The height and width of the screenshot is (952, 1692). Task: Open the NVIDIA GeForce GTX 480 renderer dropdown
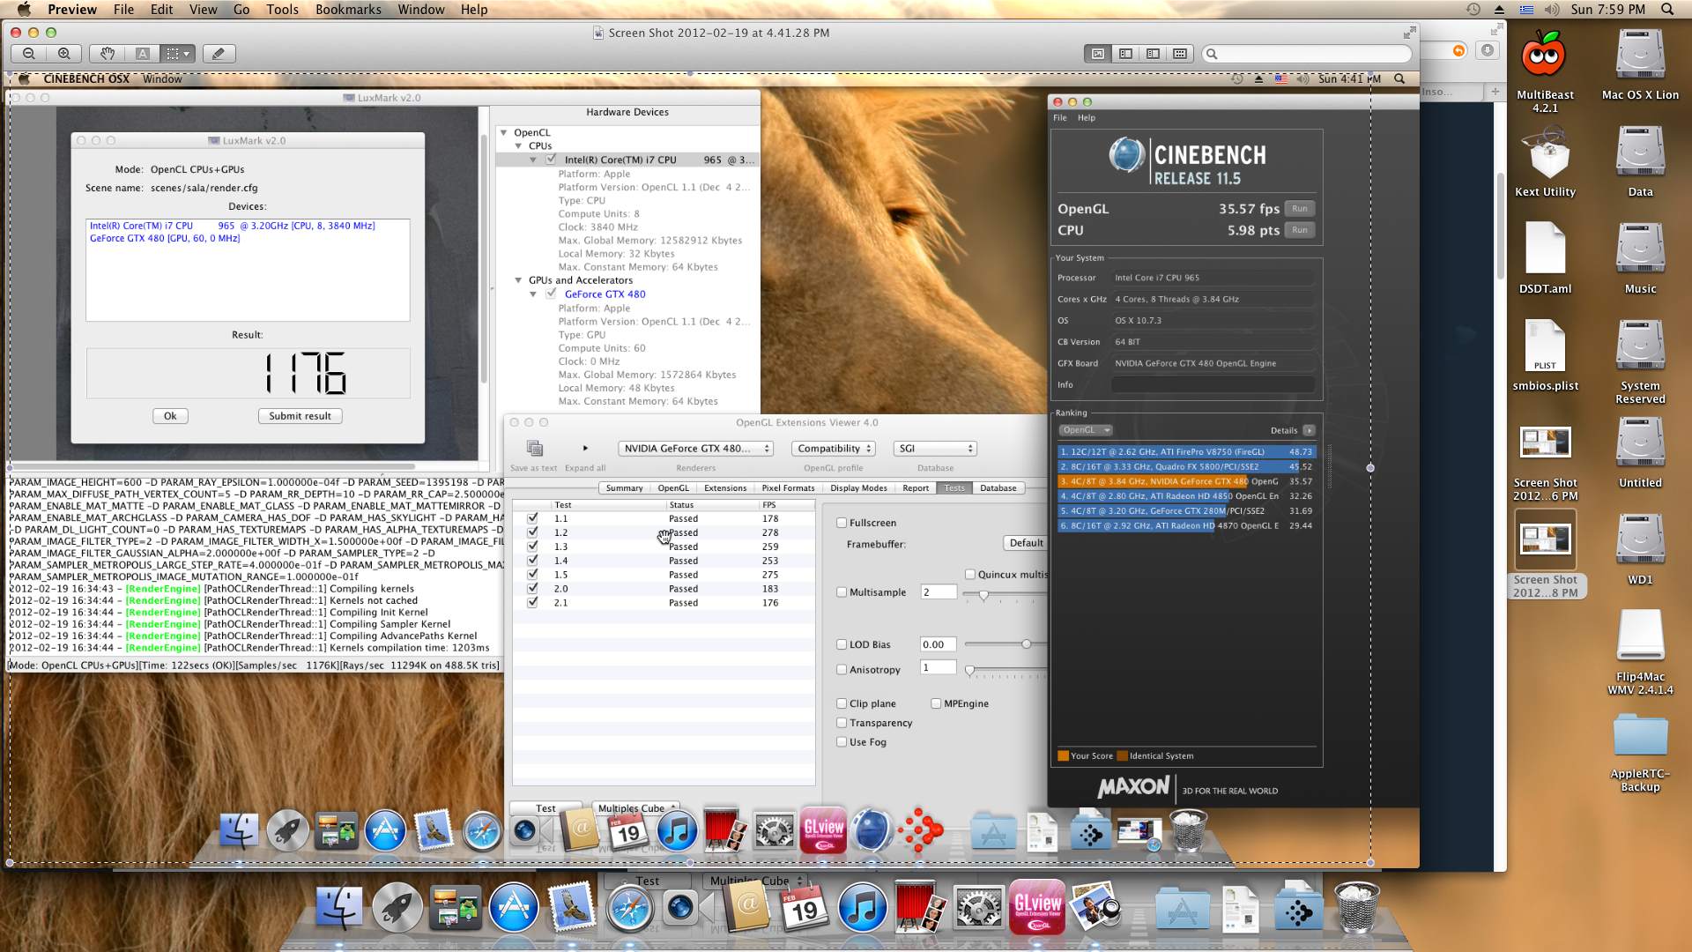tap(695, 449)
